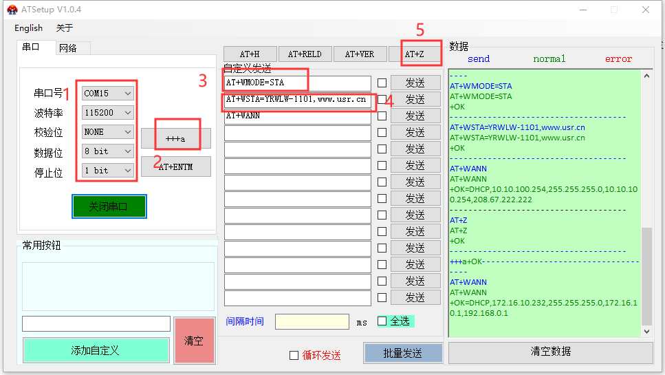665x375 pixels.
Task: Enable the 全选 select-all checkbox
Action: point(382,321)
